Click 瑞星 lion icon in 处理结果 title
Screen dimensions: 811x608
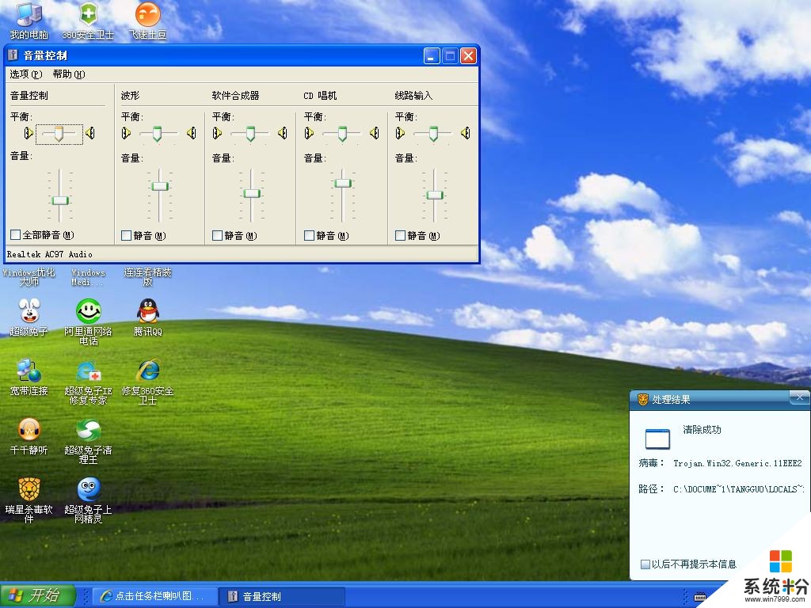point(643,400)
